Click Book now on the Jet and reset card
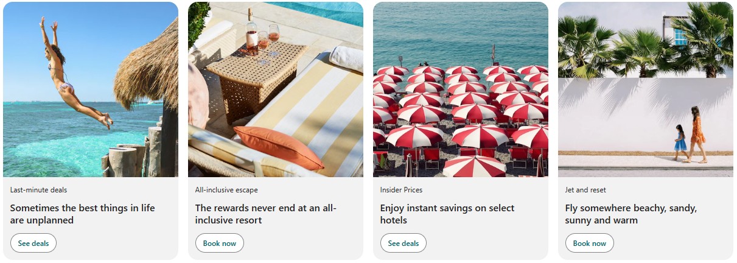 [x=590, y=243]
